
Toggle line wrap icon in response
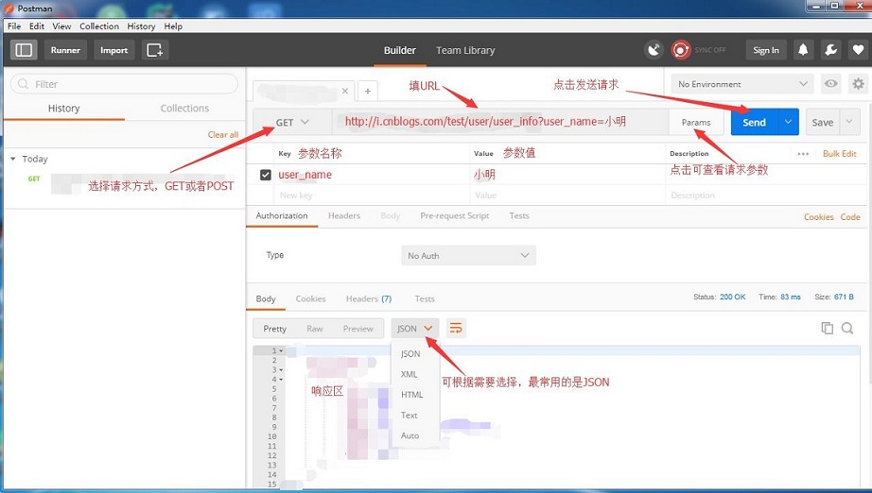coord(456,328)
